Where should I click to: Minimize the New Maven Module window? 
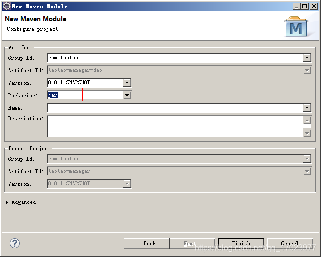pyautogui.click(x=296, y=6)
